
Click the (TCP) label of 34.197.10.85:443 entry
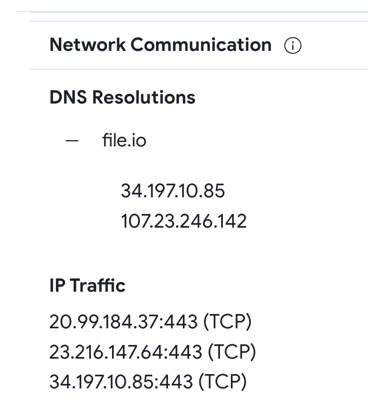tap(222, 382)
